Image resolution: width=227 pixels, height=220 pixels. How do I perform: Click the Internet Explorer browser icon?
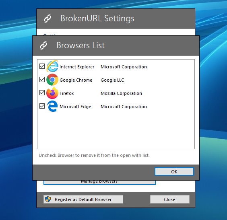tap(52, 66)
